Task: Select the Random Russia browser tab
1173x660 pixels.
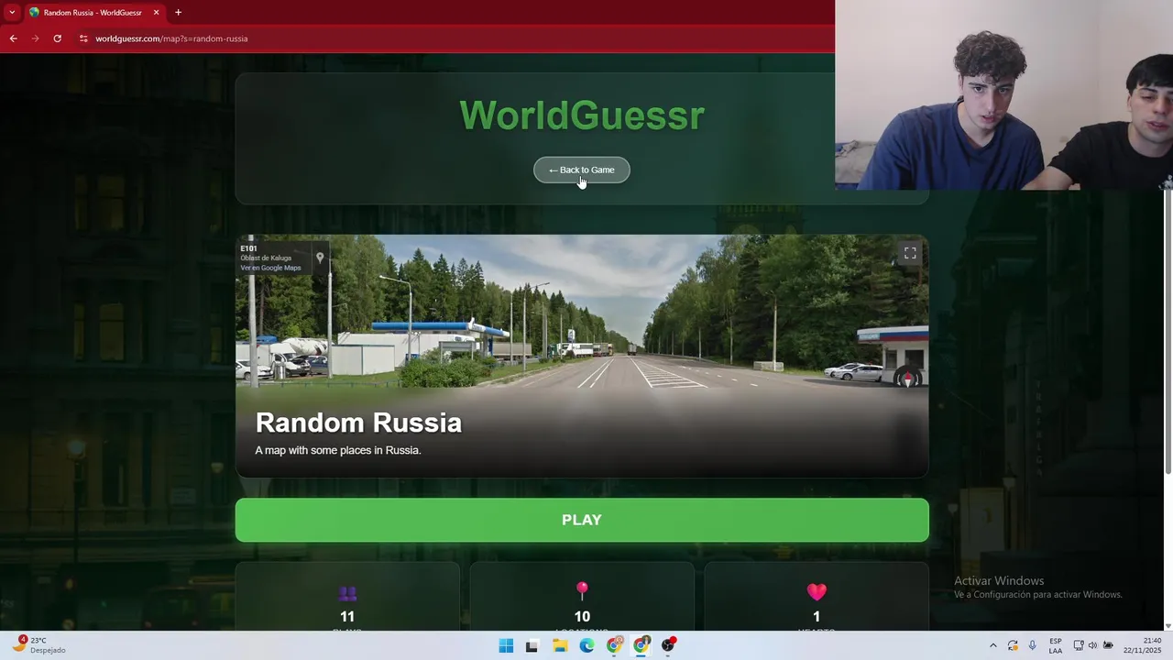Action: [x=92, y=13]
